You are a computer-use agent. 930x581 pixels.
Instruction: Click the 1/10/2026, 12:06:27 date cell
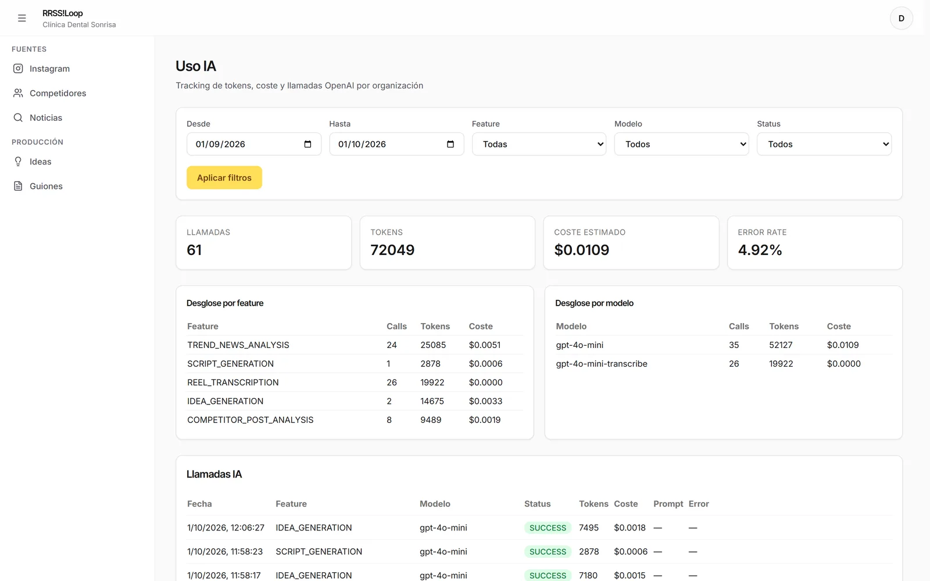tap(226, 528)
